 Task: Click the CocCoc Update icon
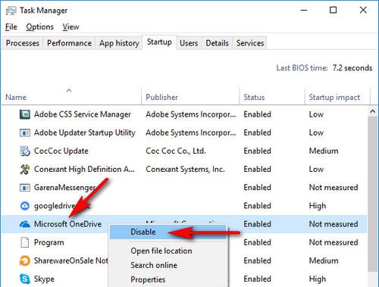point(25,151)
